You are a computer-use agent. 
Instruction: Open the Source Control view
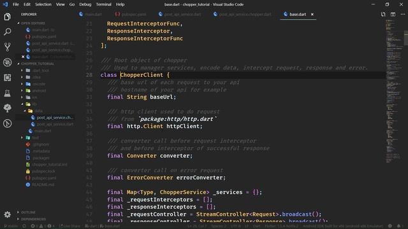[7, 47]
